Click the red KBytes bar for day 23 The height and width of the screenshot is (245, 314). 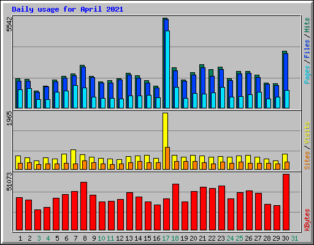(221, 208)
